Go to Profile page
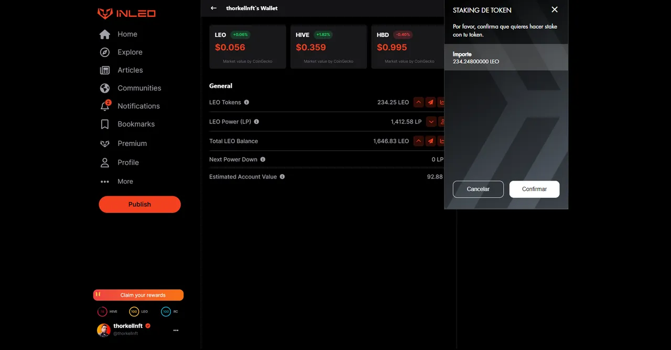The image size is (671, 350). coord(120,163)
